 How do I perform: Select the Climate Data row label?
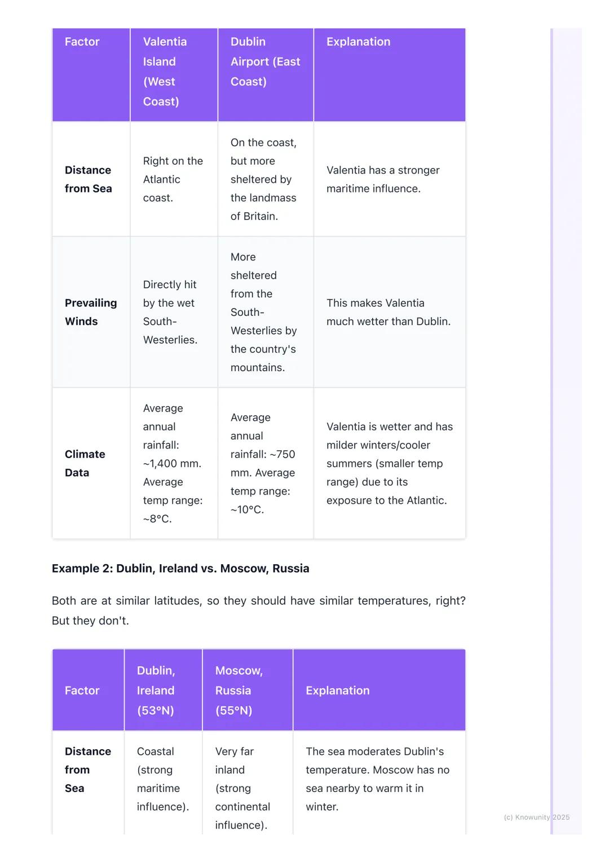point(85,463)
